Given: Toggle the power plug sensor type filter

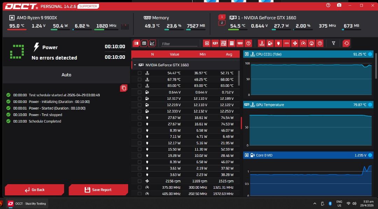Looking at the screenshot, I should click(x=278, y=43).
